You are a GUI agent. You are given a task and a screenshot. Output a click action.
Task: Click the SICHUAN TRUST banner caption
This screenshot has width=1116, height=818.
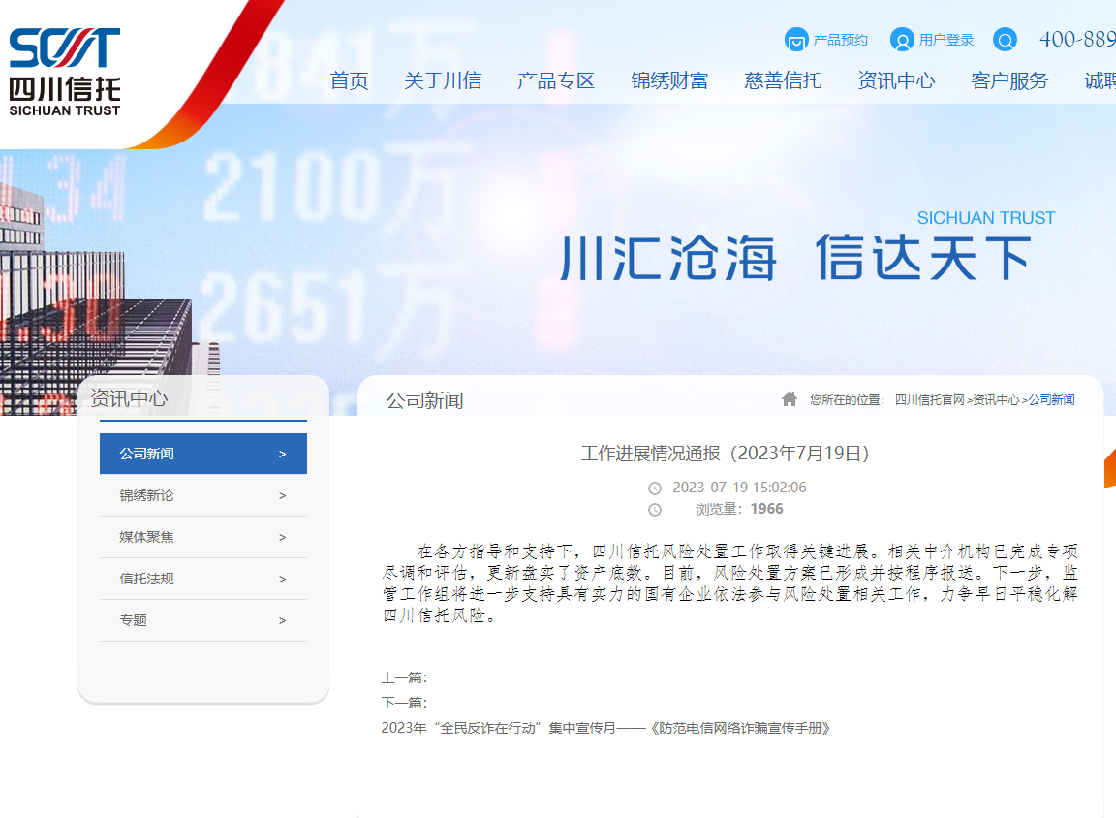click(986, 218)
